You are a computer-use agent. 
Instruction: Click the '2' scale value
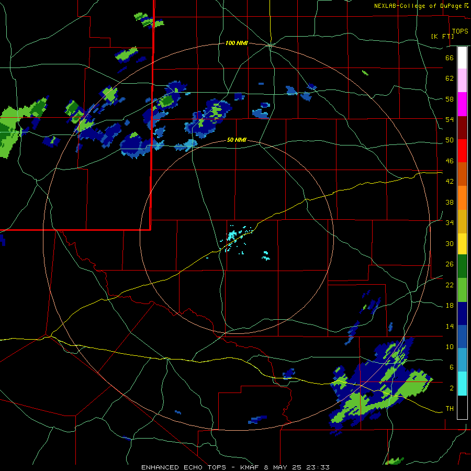[452, 388]
